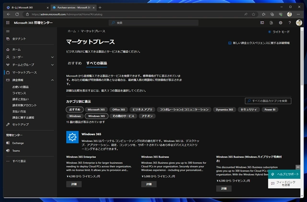Open a new browser tab
The height and width of the screenshot is (202, 307).
100,8
